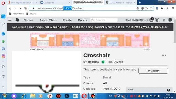Open VK in the Opera sidebar
This screenshot has width=176, height=99.
(x=3, y=49)
